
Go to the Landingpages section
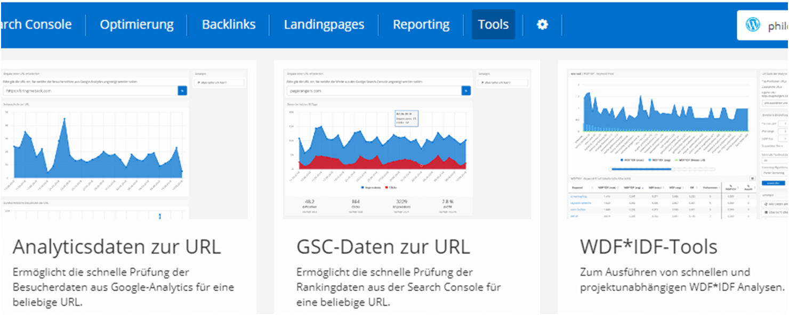(x=324, y=24)
